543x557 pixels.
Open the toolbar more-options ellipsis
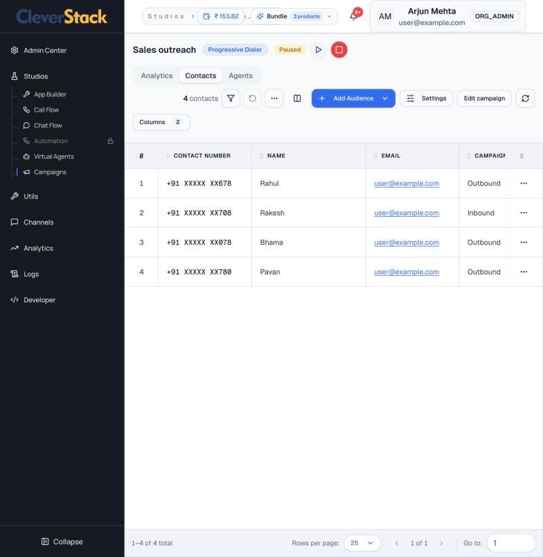pos(274,98)
